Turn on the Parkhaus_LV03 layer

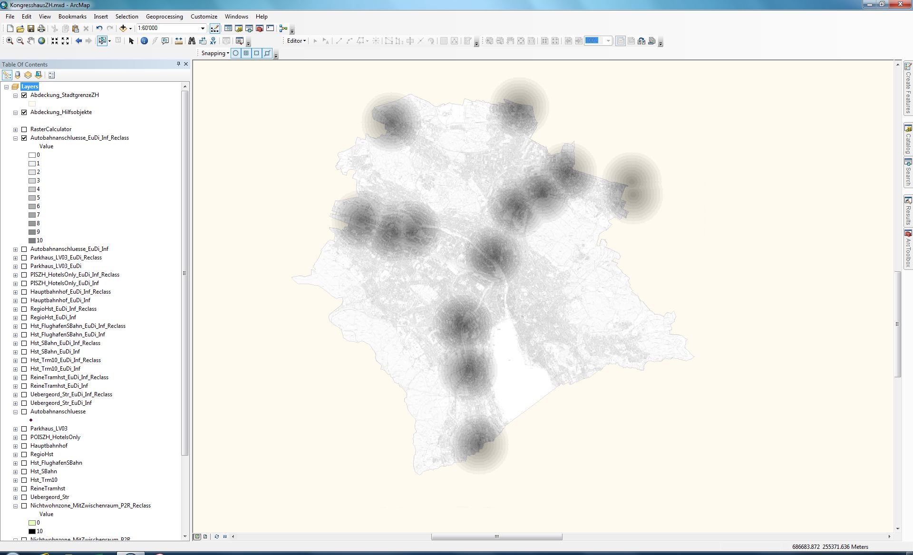pos(24,429)
